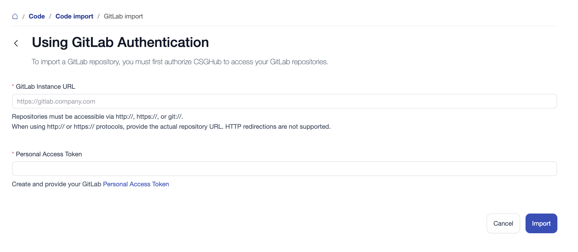Click the 'Create and provide your GitLab' text

pyautogui.click(x=56, y=184)
